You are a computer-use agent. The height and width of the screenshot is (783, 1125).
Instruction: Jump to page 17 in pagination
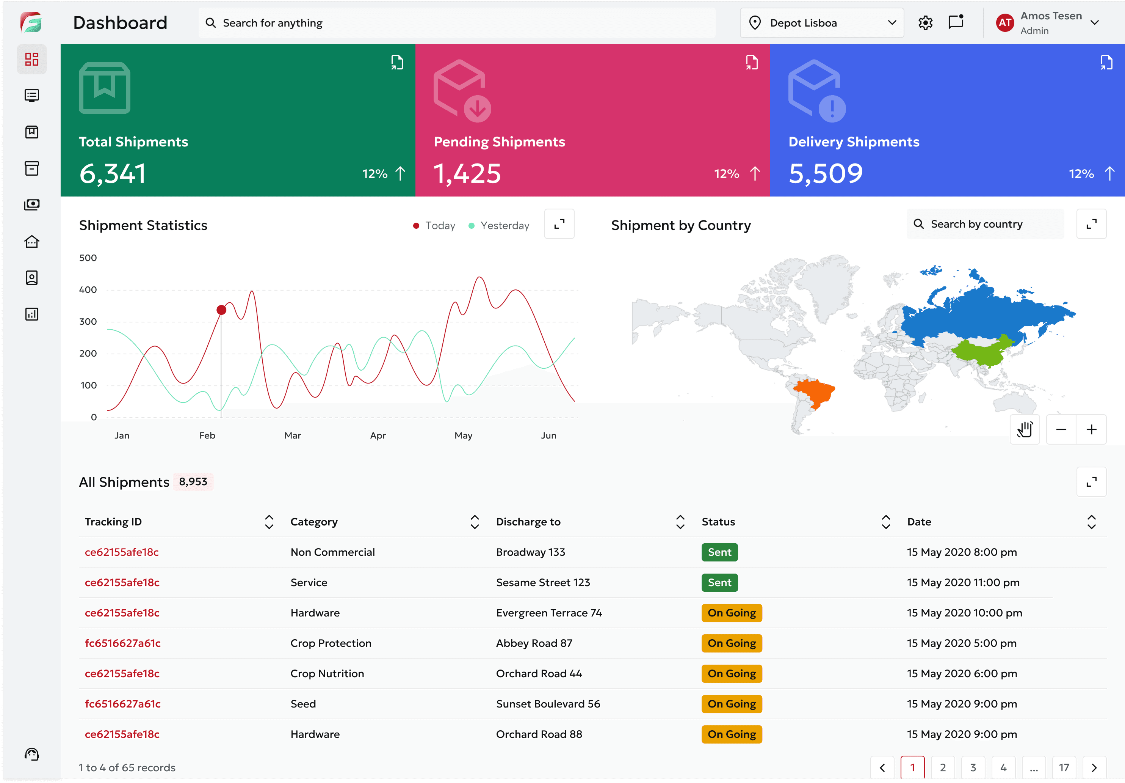point(1064,767)
